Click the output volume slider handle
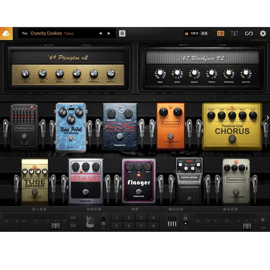 [x=247, y=226]
